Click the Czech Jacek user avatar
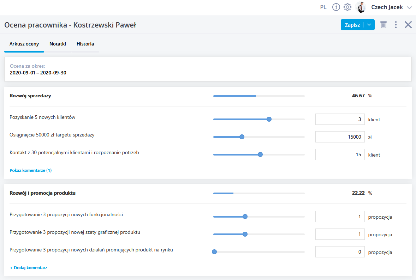 coord(361,7)
